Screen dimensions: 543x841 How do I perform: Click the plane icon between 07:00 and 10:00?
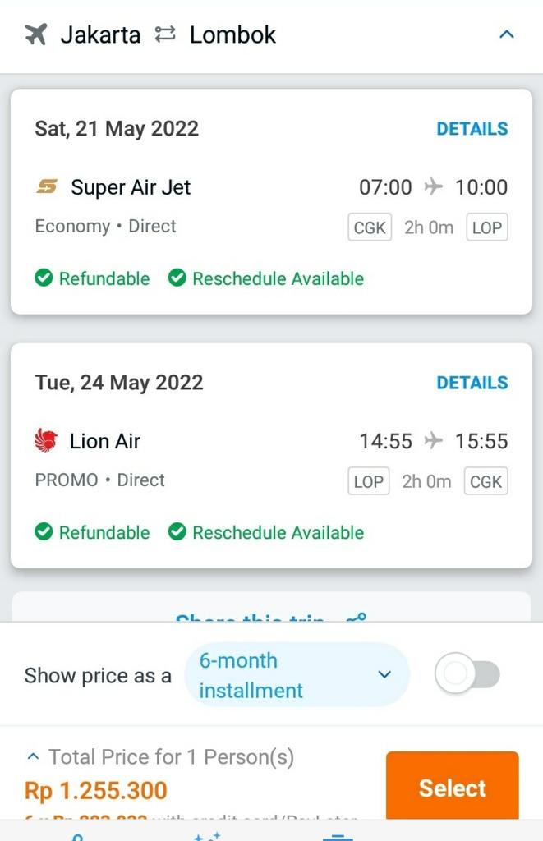coord(433,187)
